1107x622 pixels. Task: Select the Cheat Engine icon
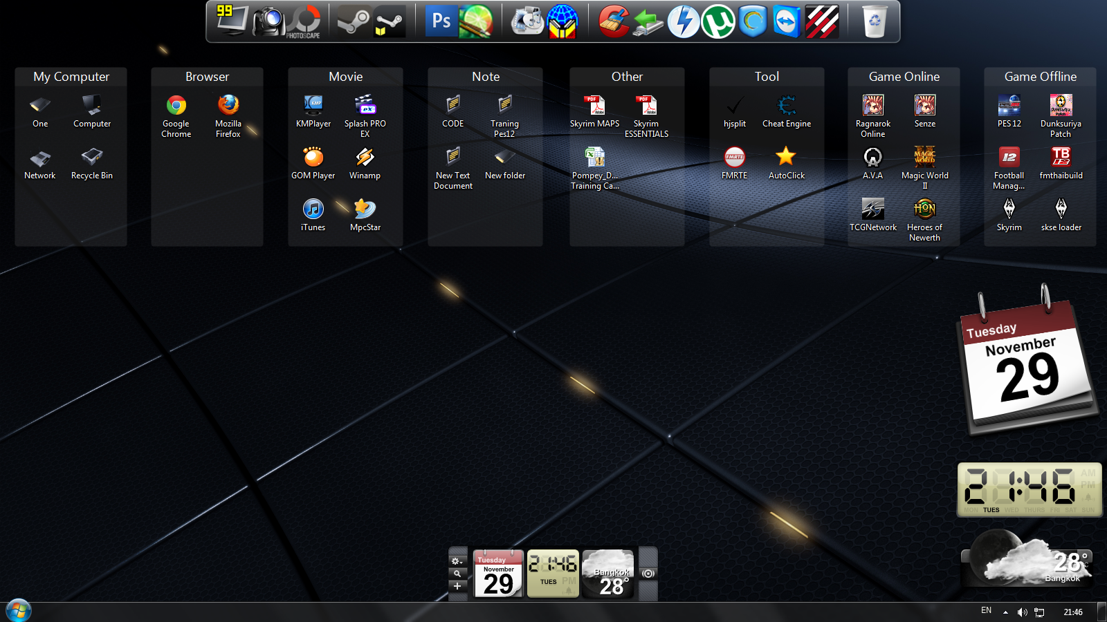click(x=787, y=111)
